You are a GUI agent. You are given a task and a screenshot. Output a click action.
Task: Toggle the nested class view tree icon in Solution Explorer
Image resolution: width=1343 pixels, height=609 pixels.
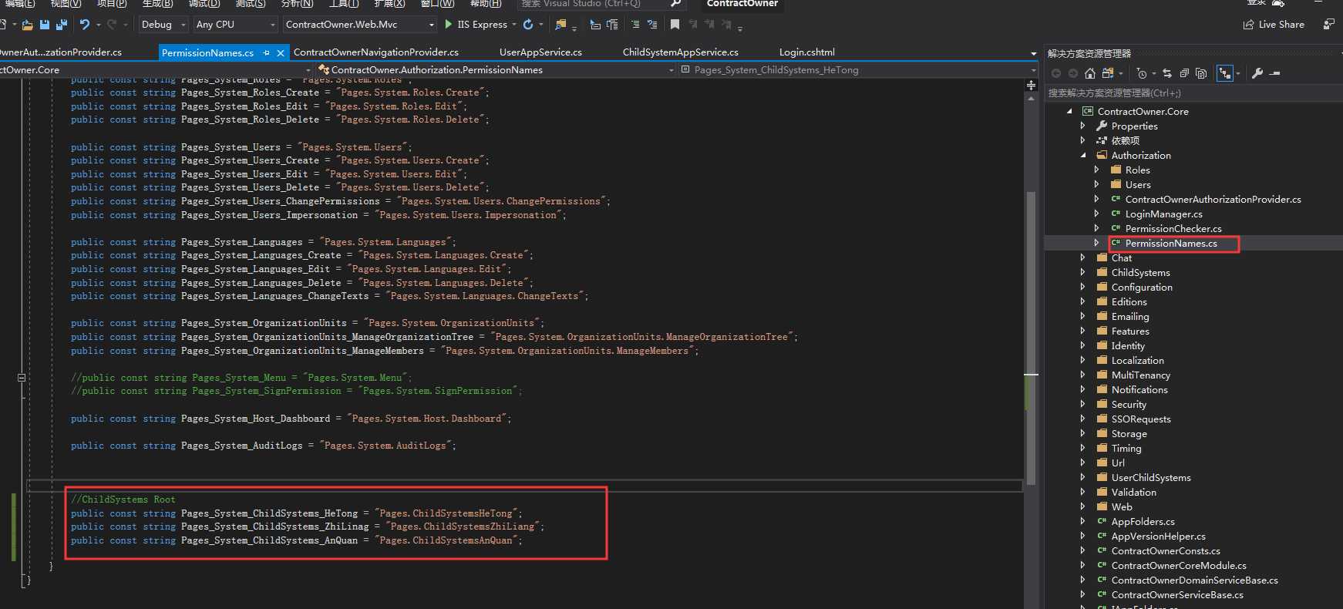(x=1225, y=73)
